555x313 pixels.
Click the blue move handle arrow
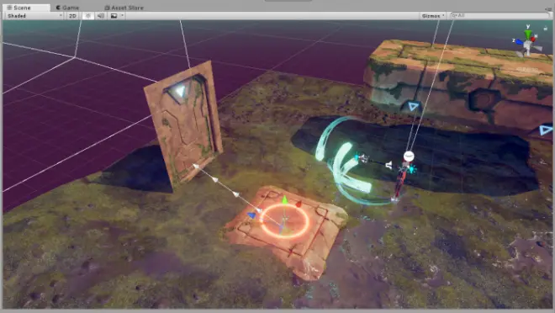pyautogui.click(x=251, y=215)
